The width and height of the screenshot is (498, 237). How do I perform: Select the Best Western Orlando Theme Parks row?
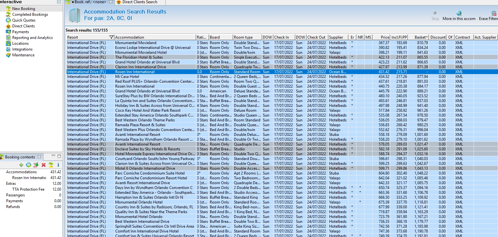pyautogui.click(x=282, y=120)
